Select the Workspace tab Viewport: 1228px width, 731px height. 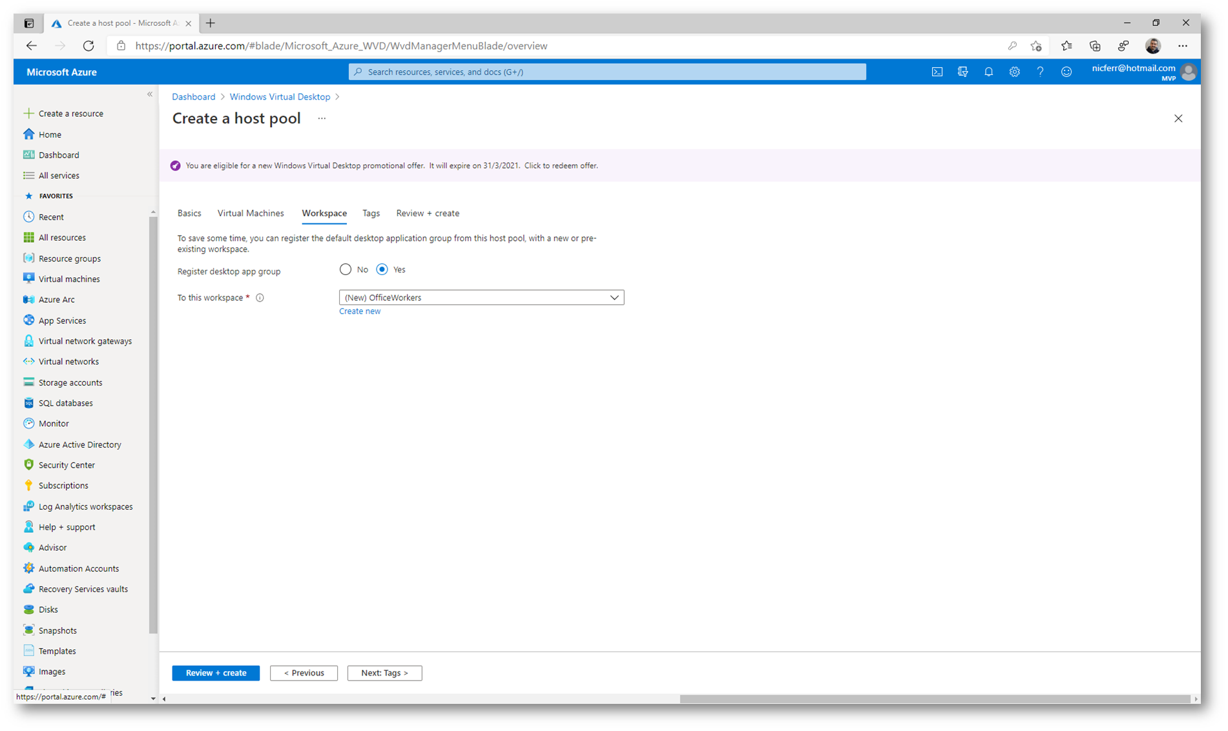point(324,213)
